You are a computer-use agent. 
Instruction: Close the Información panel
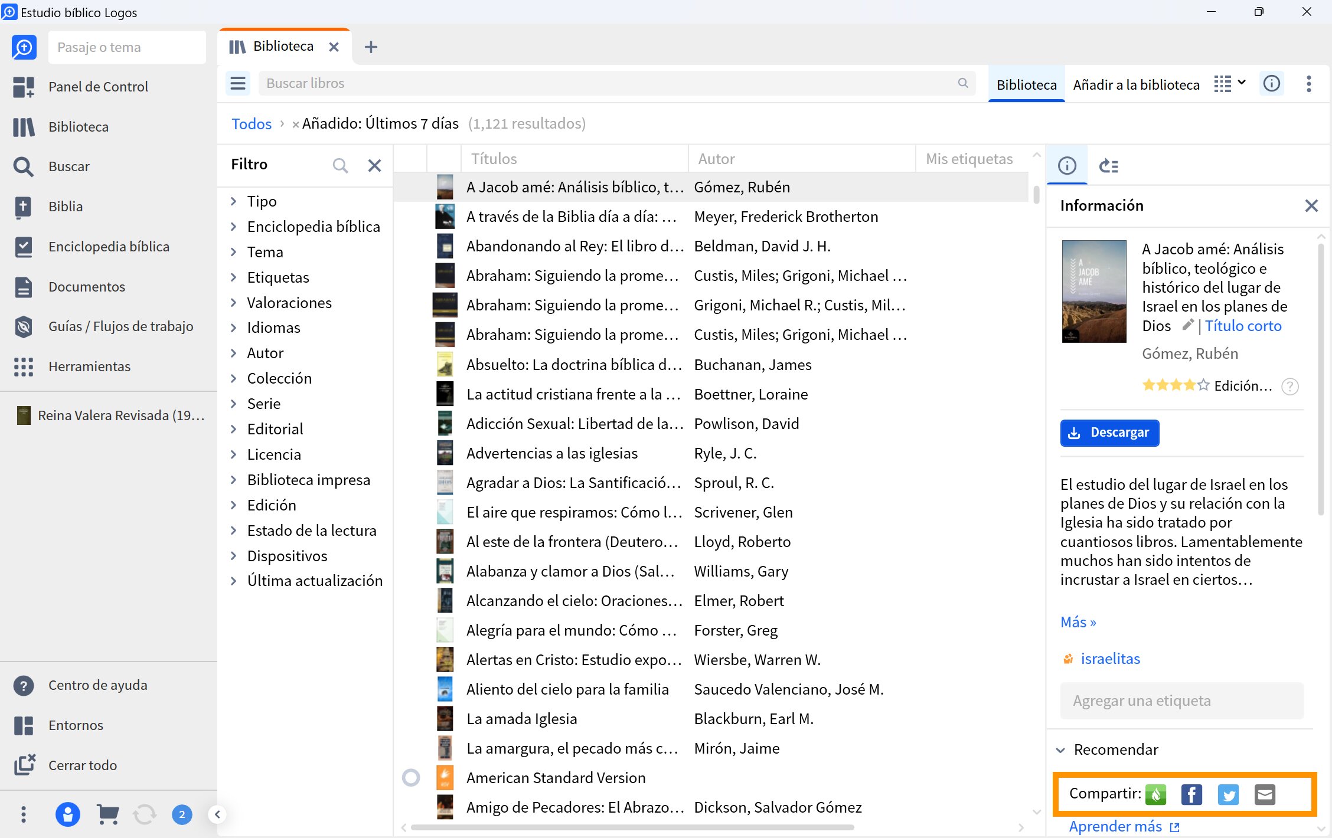coord(1311,205)
